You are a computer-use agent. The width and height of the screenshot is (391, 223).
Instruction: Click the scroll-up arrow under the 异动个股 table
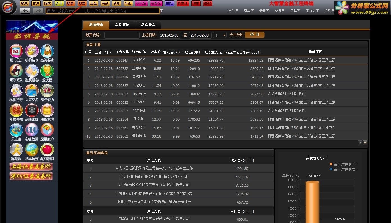[360, 143]
